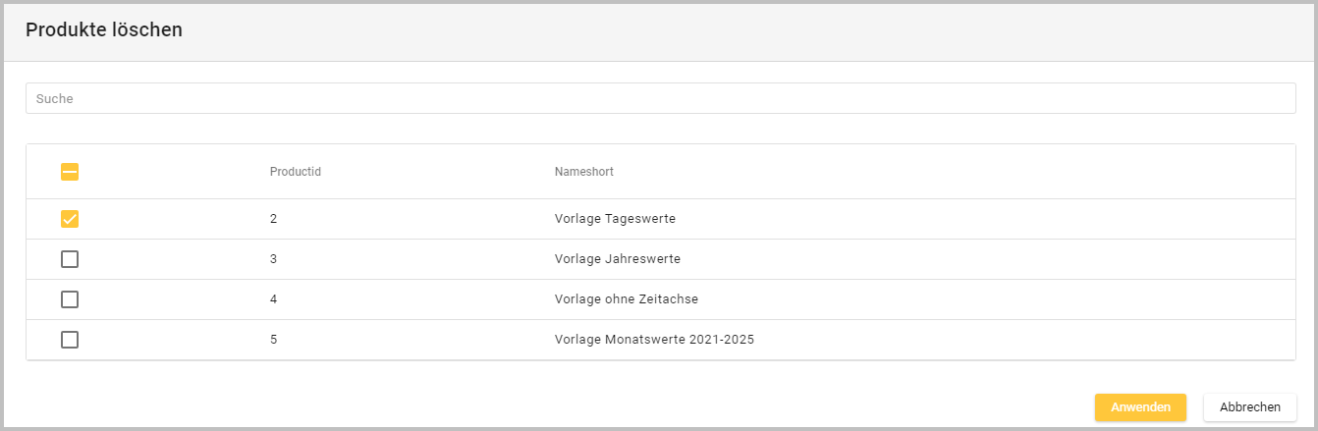Click the Vorlage ohne Zeitachse name cell

626,299
